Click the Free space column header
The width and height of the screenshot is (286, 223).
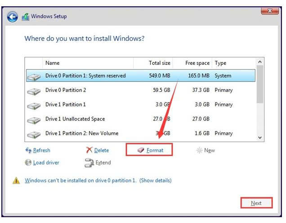coord(192,63)
